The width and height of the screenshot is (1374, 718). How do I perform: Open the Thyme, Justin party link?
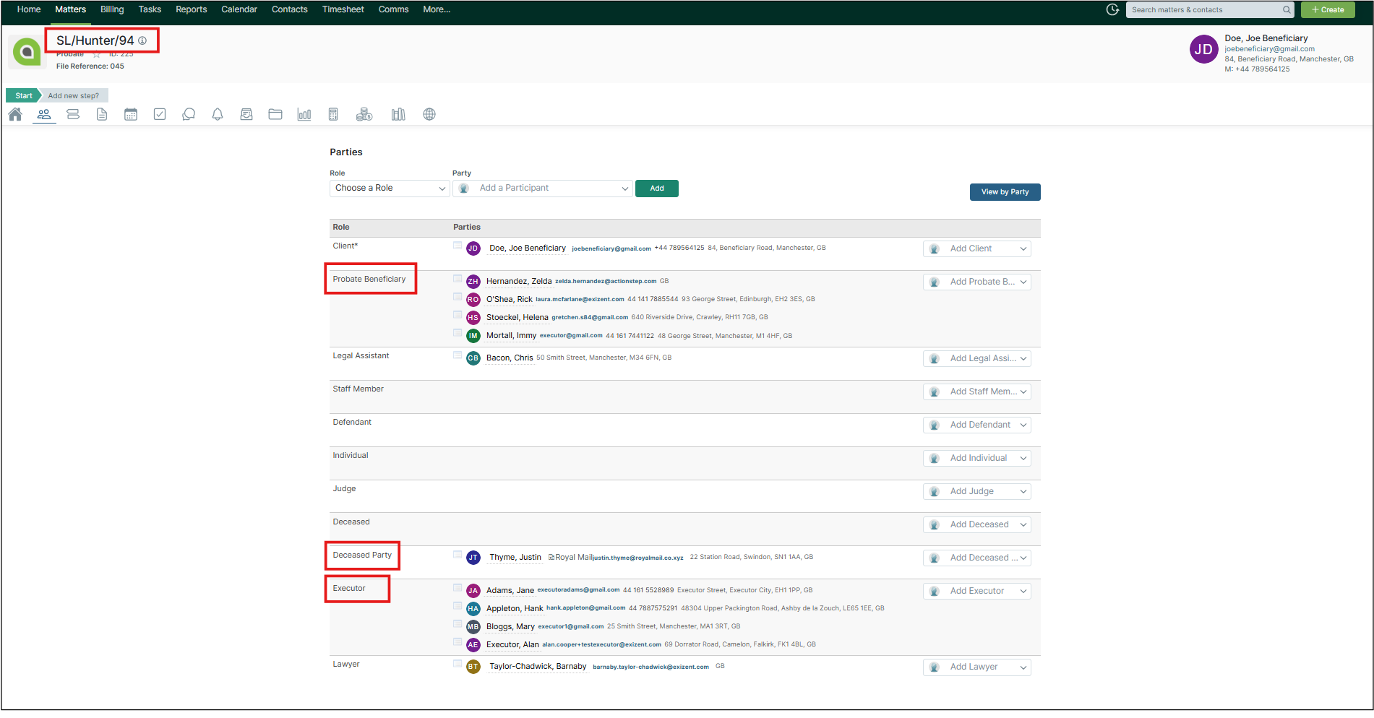click(x=515, y=558)
